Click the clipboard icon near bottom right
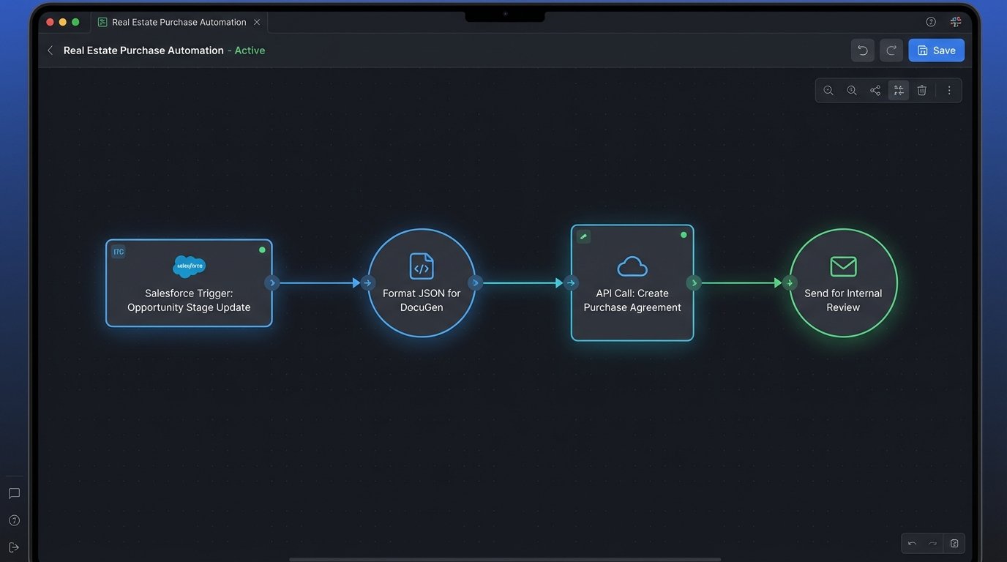 [954, 543]
